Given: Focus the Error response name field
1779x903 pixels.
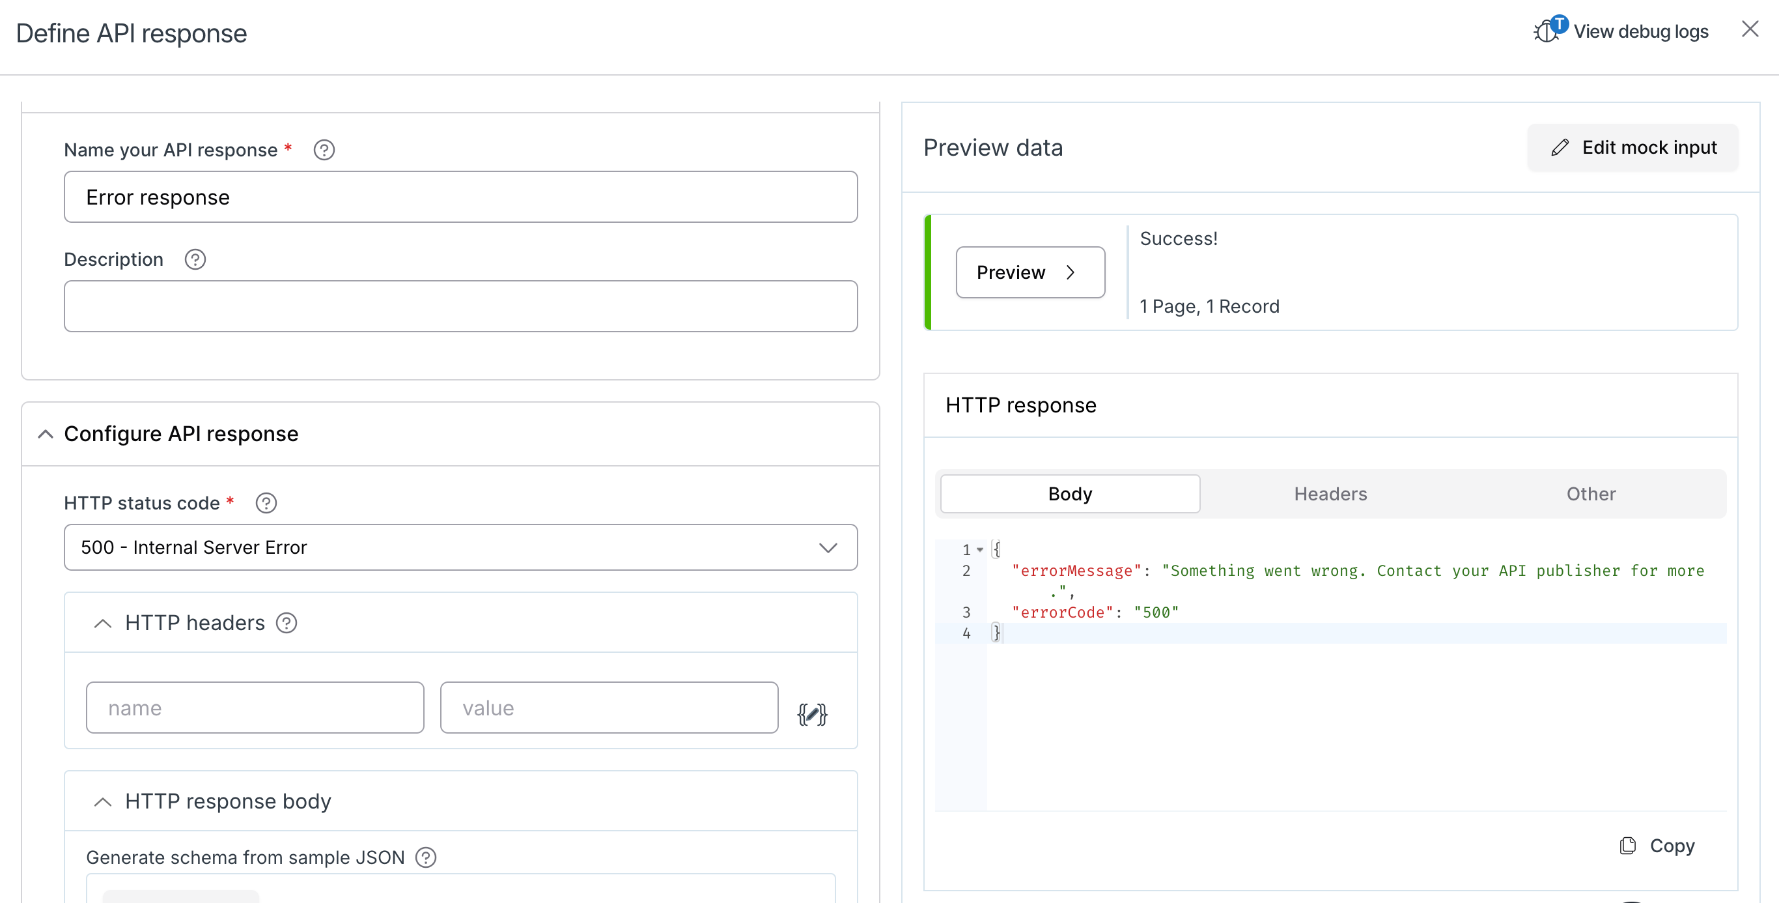Looking at the screenshot, I should tap(460, 197).
